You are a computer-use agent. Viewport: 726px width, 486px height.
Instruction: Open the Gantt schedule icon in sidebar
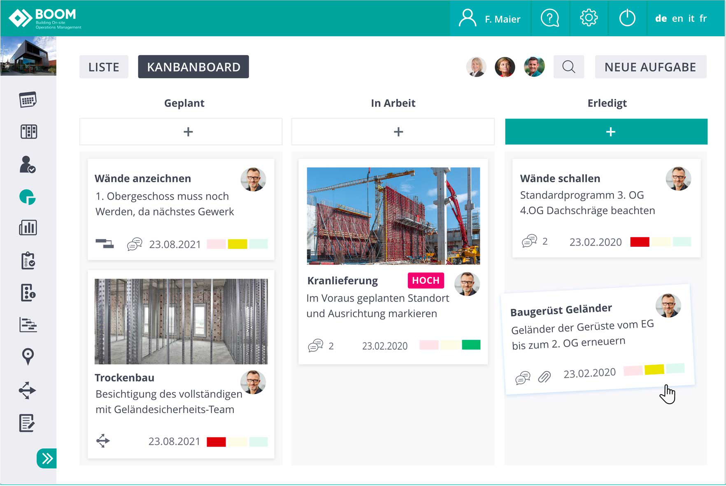[28, 325]
